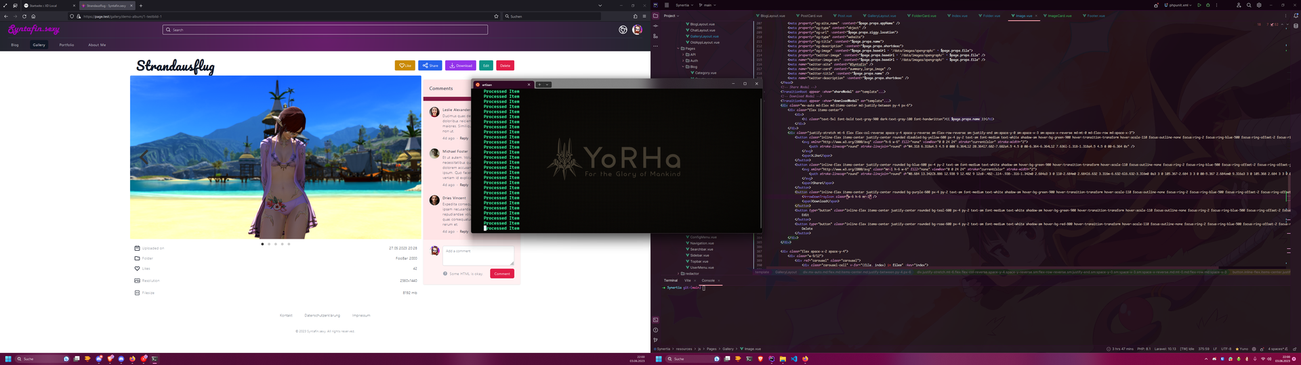Click the user avatar in the site header
1301x365 pixels.
(637, 30)
